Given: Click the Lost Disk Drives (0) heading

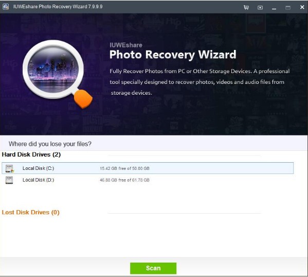Looking at the screenshot, I should point(31,212).
